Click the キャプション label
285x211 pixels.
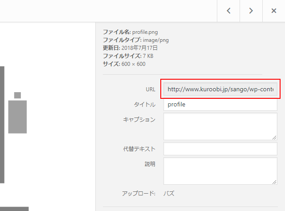tap(139, 120)
